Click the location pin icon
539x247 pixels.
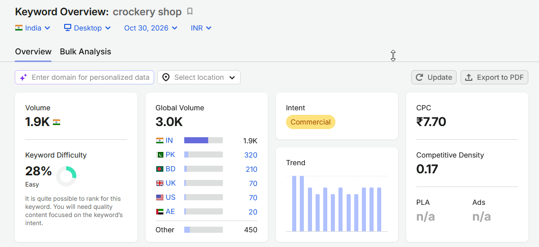click(x=166, y=78)
